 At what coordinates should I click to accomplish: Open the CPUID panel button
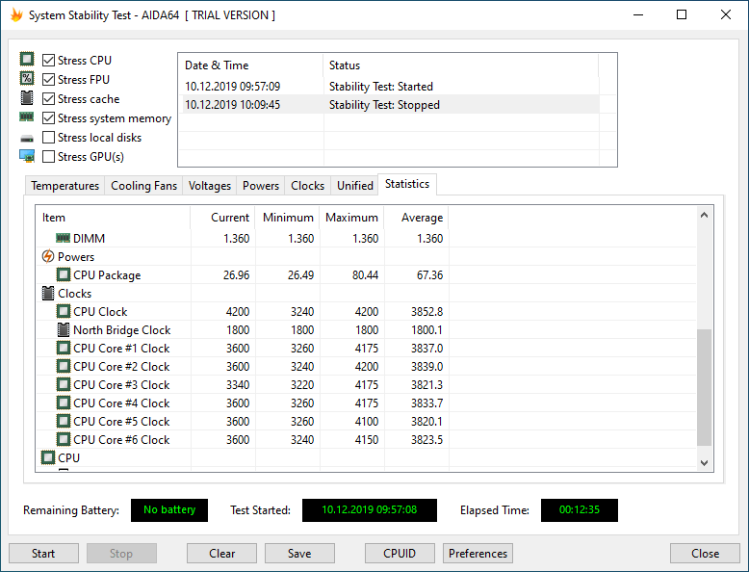click(x=400, y=554)
